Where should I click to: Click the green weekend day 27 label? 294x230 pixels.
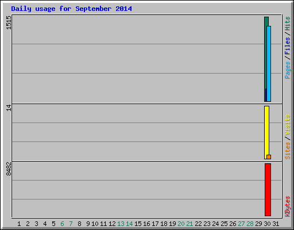241,224
